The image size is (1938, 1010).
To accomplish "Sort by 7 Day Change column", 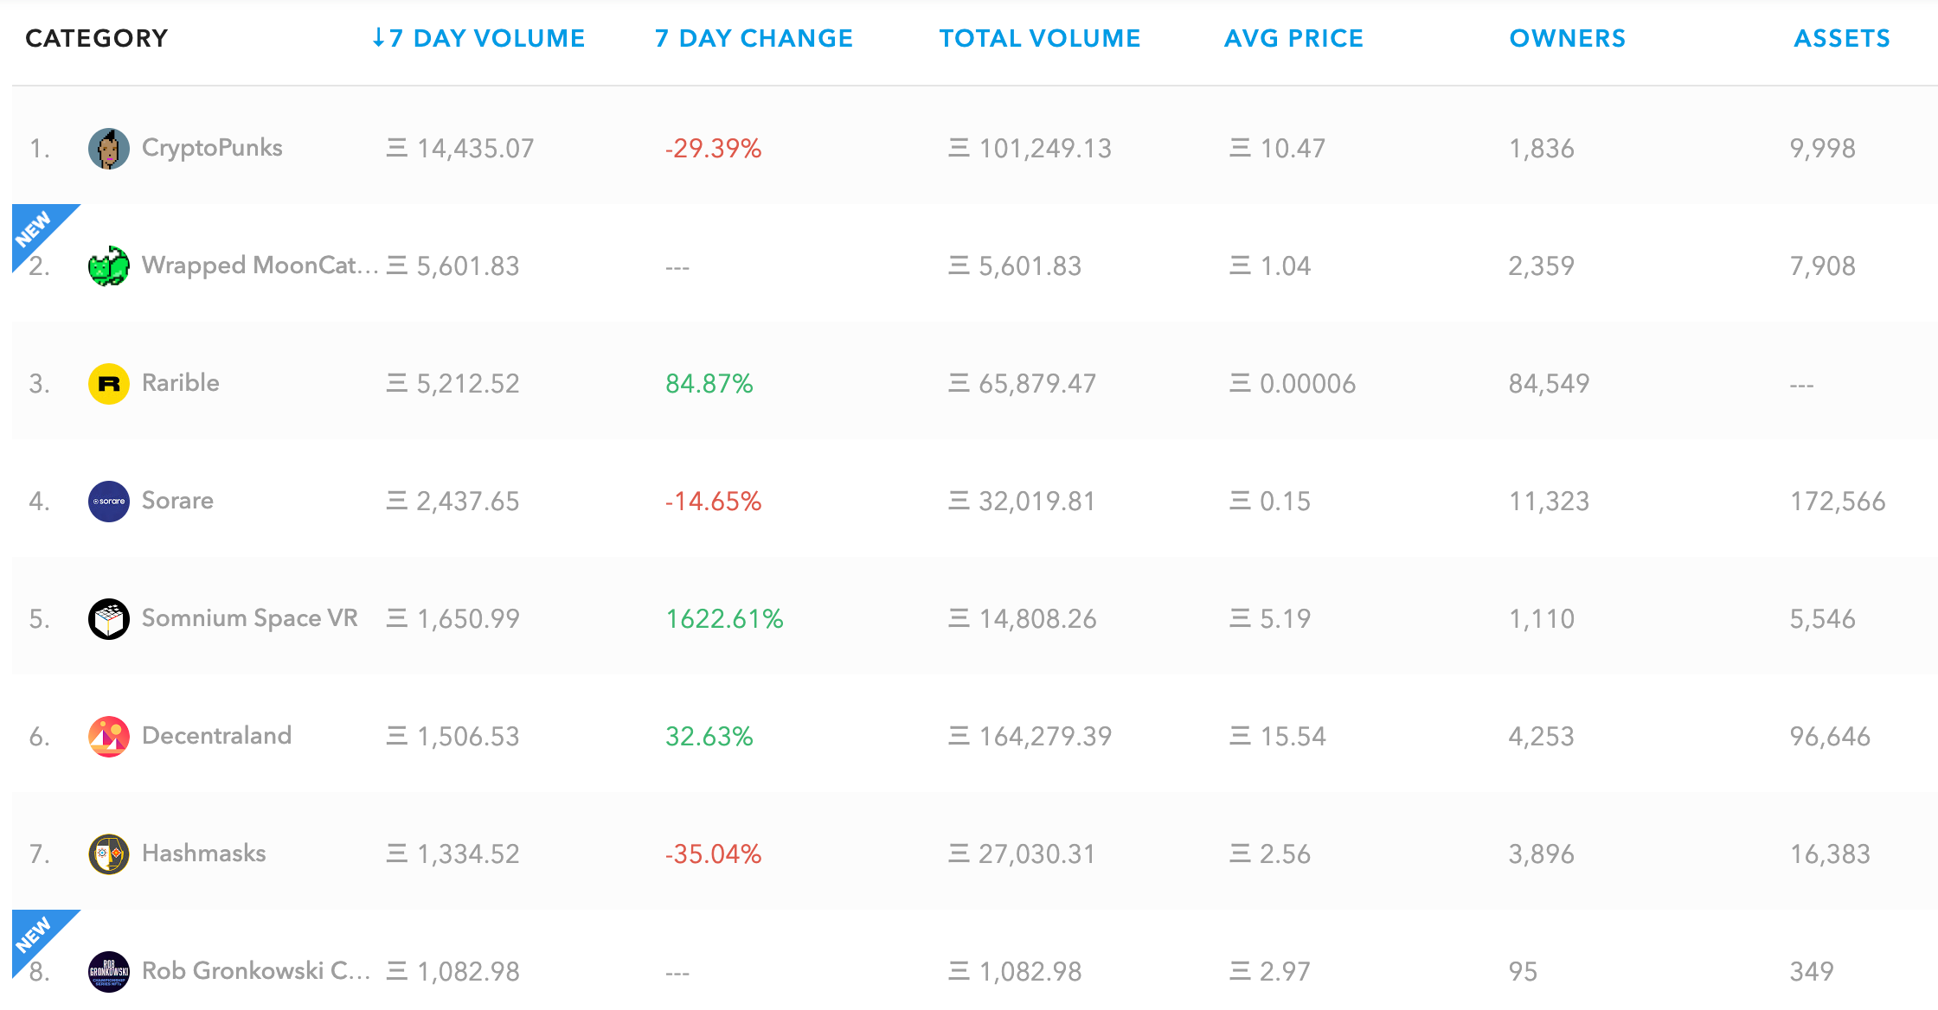I will point(754,38).
